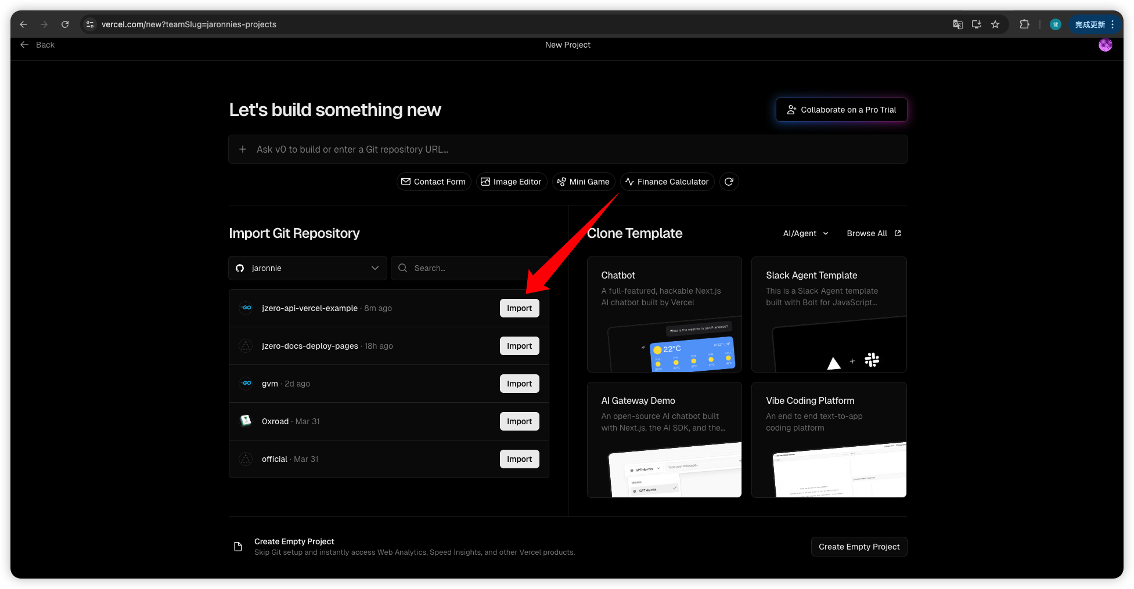
Task: Bookmark this page with the star icon
Action: coord(995,24)
